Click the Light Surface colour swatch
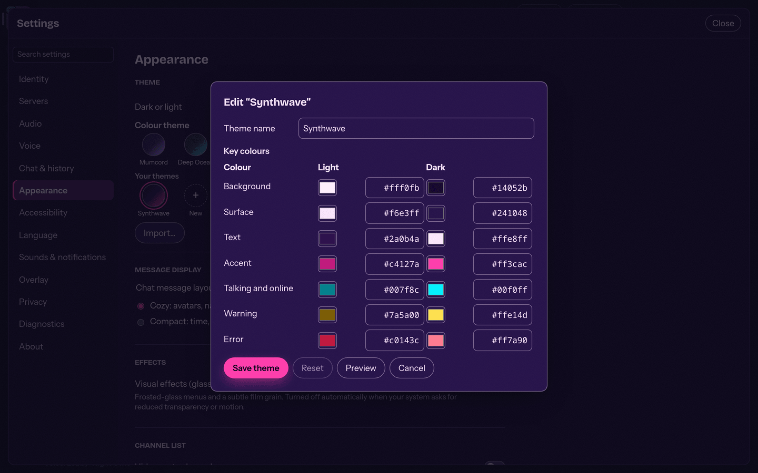This screenshot has height=473, width=758. [x=327, y=213]
